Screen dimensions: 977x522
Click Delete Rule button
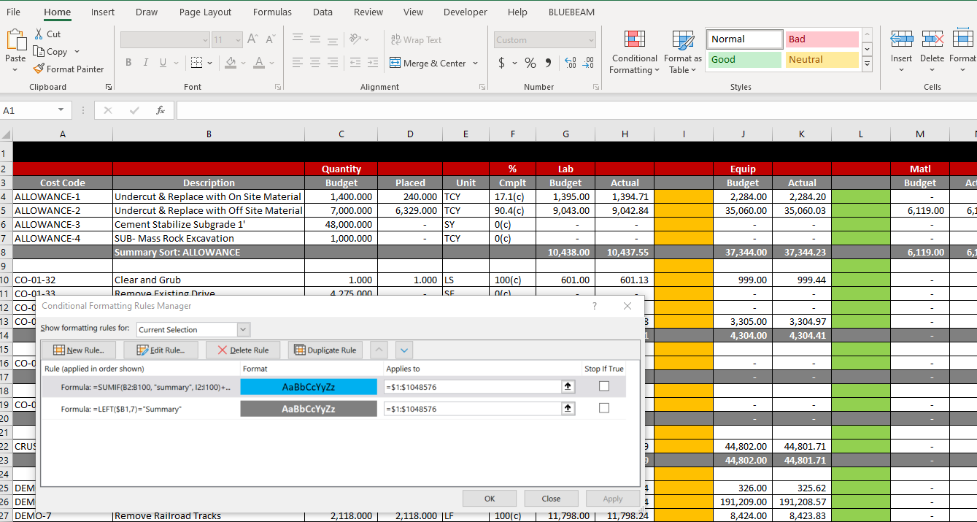coord(243,350)
